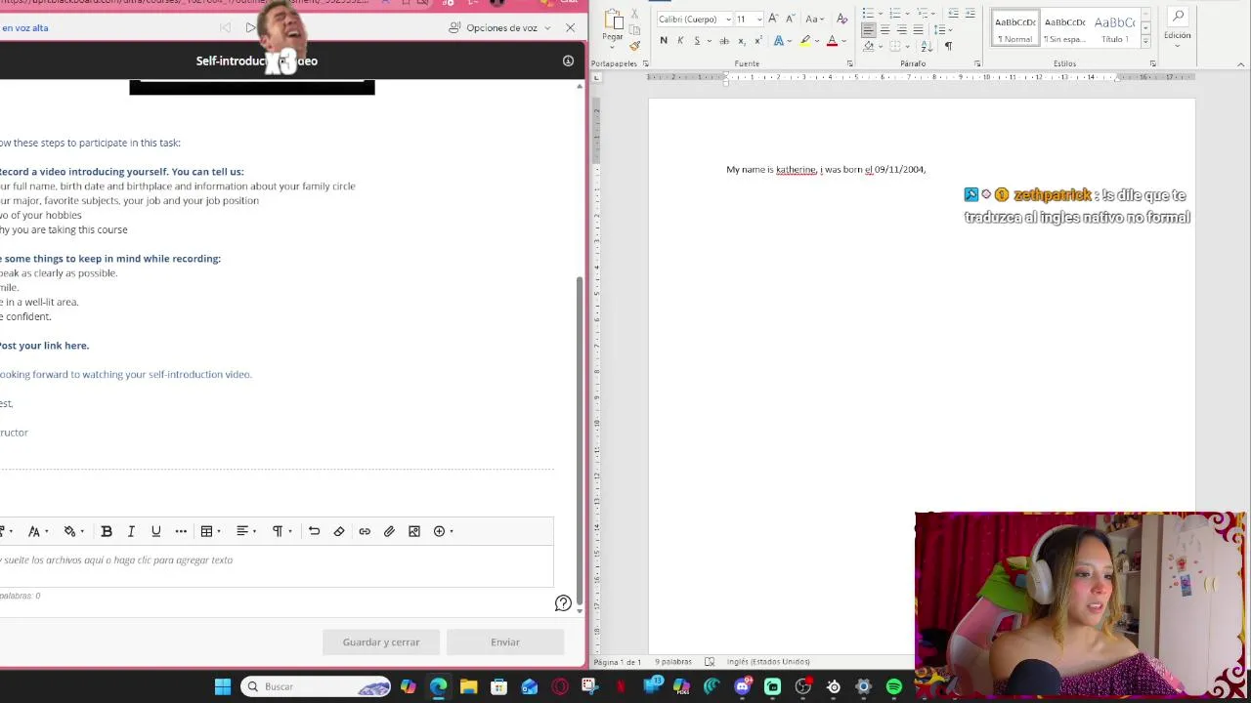The image size is (1251, 703).
Task: Decrease paragraph indent in Word
Action: tap(953, 14)
